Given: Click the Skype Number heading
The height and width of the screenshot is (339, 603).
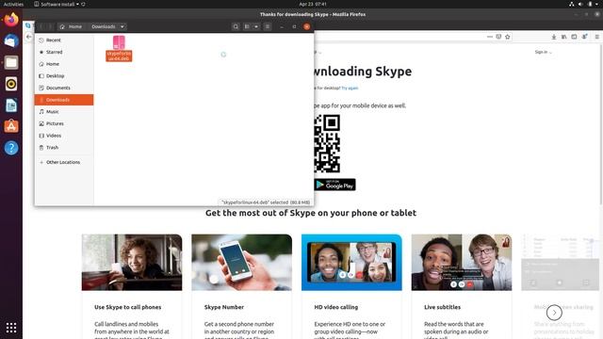Looking at the screenshot, I should click(224, 307).
